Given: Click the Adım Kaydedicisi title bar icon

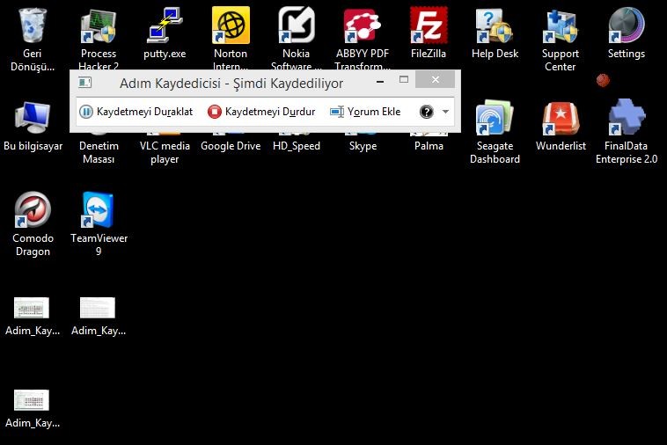Looking at the screenshot, I should click(85, 83).
